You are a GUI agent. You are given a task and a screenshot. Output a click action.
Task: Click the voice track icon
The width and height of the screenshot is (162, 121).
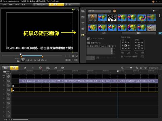(x=8, y=112)
